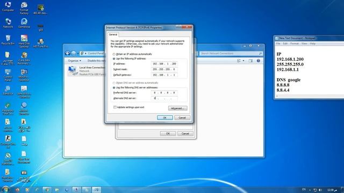The image size is (344, 193).
Task: Cancel the IPv4 Properties dialog
Action: pyautogui.click(x=182, y=118)
